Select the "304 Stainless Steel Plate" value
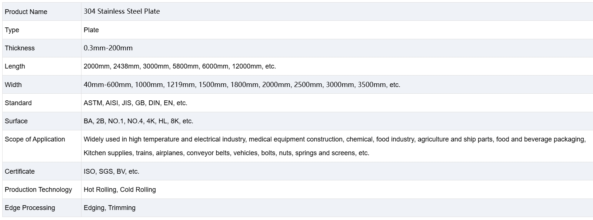The width and height of the screenshot is (593, 220). point(122,11)
